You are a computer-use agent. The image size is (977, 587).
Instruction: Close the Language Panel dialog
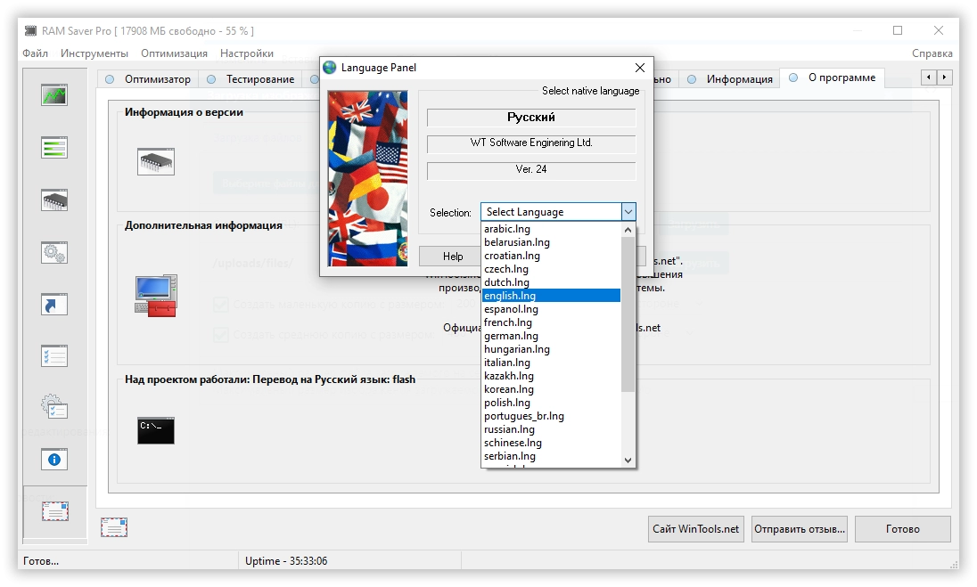pyautogui.click(x=640, y=67)
